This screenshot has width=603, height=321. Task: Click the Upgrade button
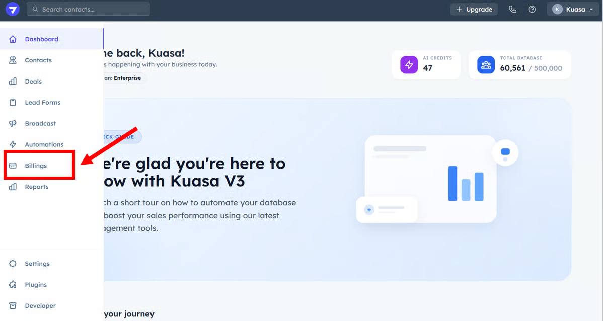click(474, 9)
